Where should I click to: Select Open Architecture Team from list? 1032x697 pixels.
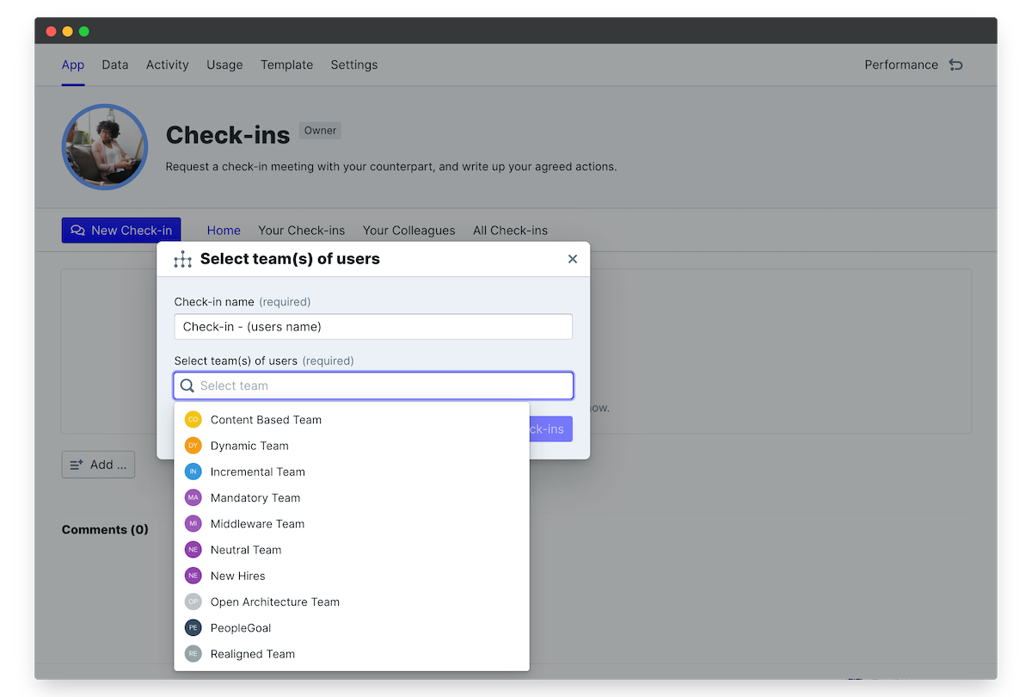[352, 601]
